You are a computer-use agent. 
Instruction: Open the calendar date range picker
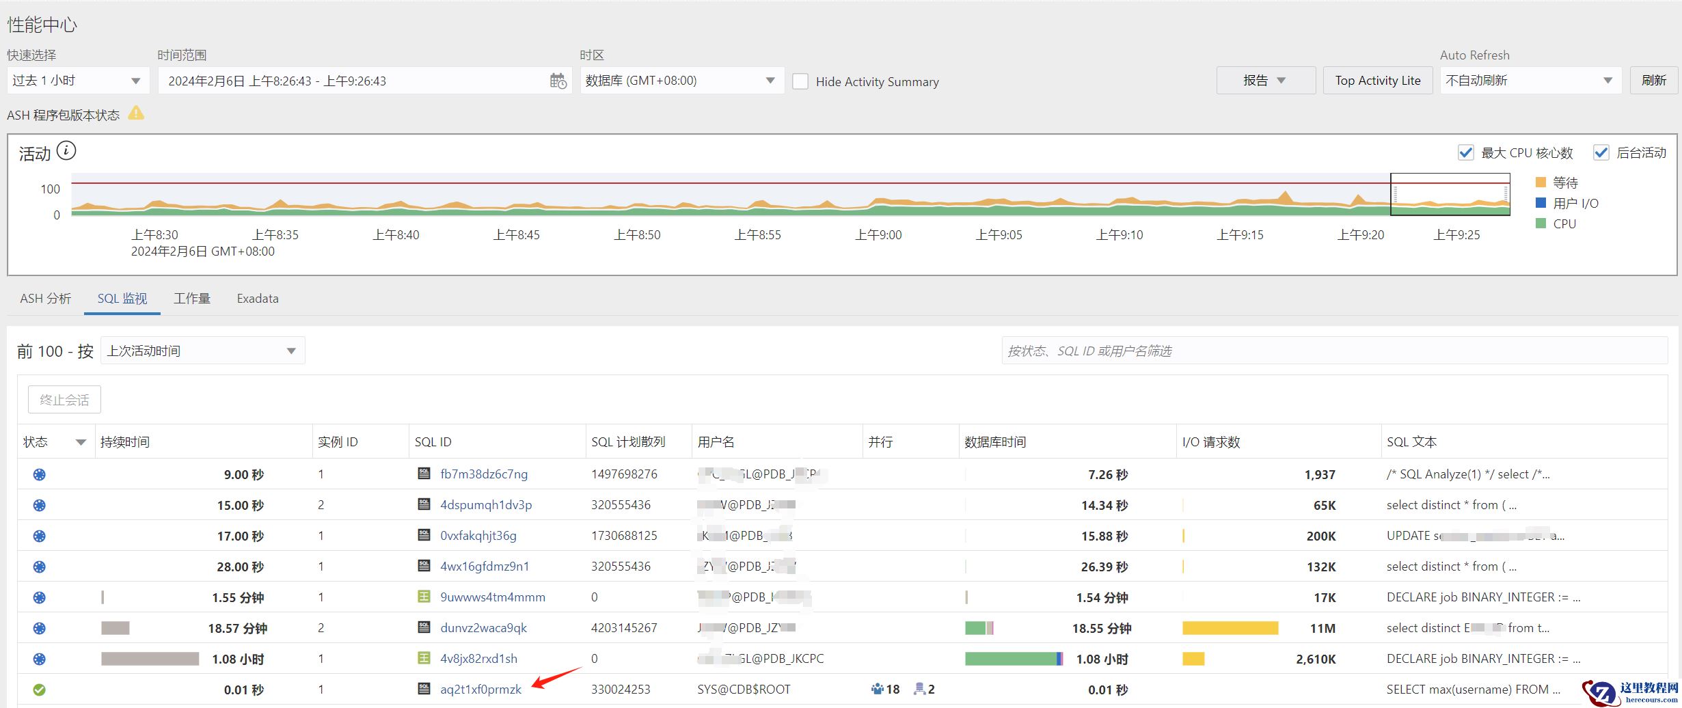coord(558,81)
